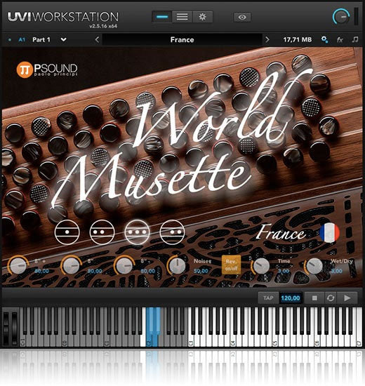Click the 8" + volume knob
Image resolution: width=365 pixels, height=386 pixels.
(18, 265)
